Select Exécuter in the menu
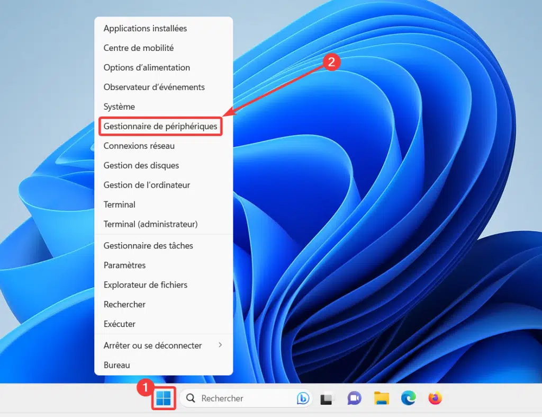 click(164, 324)
